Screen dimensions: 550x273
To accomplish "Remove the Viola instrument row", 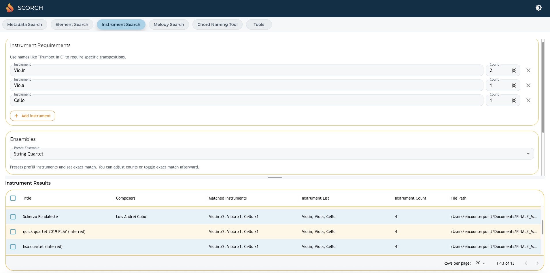I will [x=528, y=85].
